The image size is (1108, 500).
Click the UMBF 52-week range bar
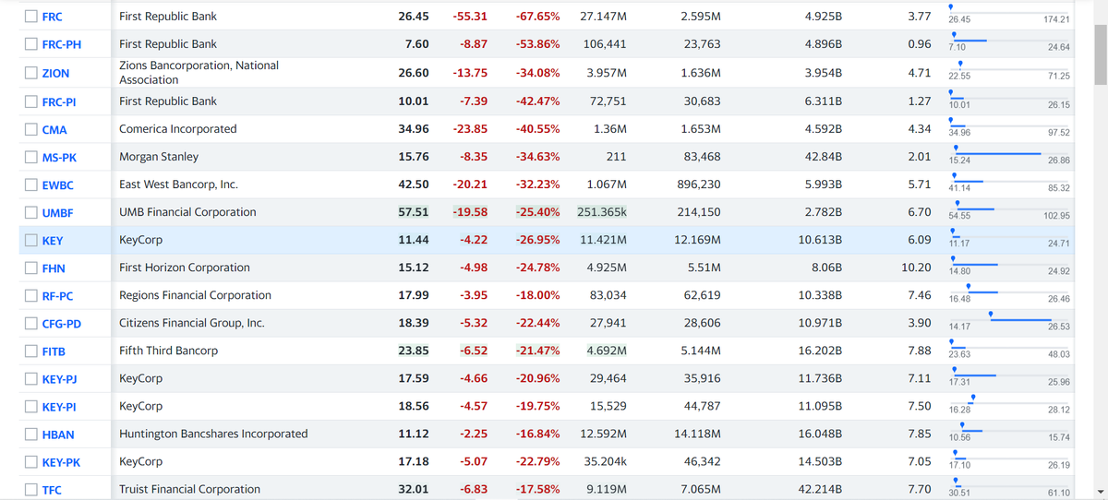(1008, 208)
